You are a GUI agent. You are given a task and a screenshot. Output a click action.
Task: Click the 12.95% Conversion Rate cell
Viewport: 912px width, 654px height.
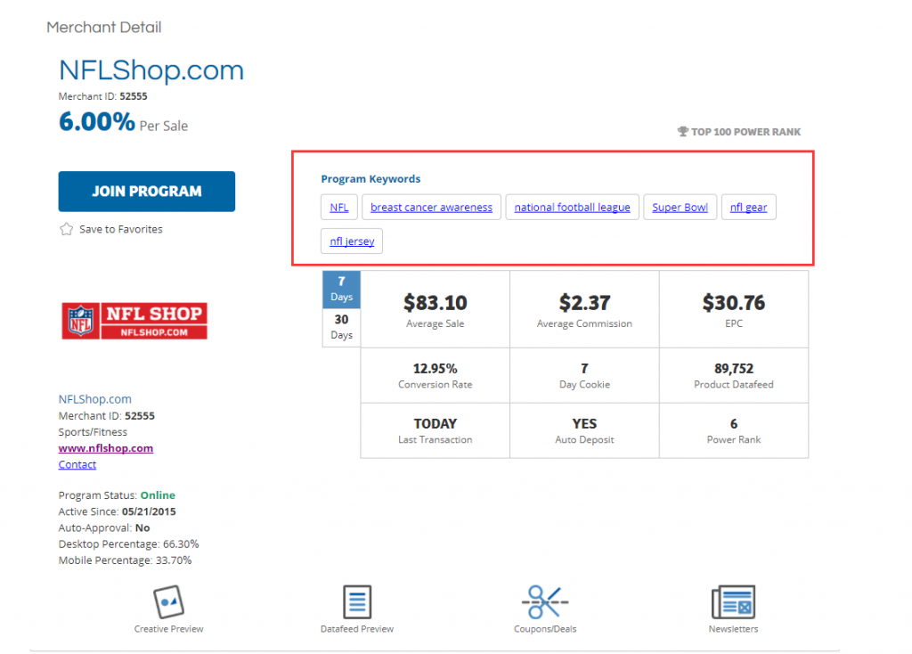tap(435, 375)
